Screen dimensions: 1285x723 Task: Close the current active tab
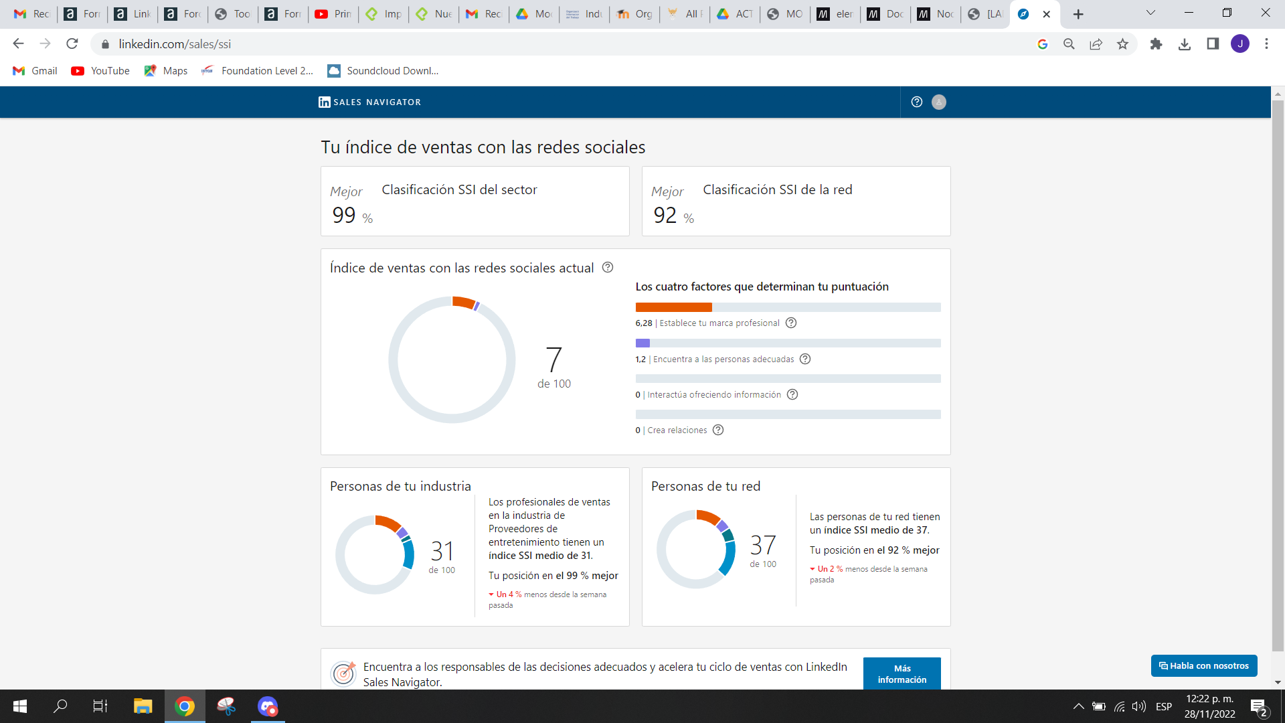click(1047, 14)
